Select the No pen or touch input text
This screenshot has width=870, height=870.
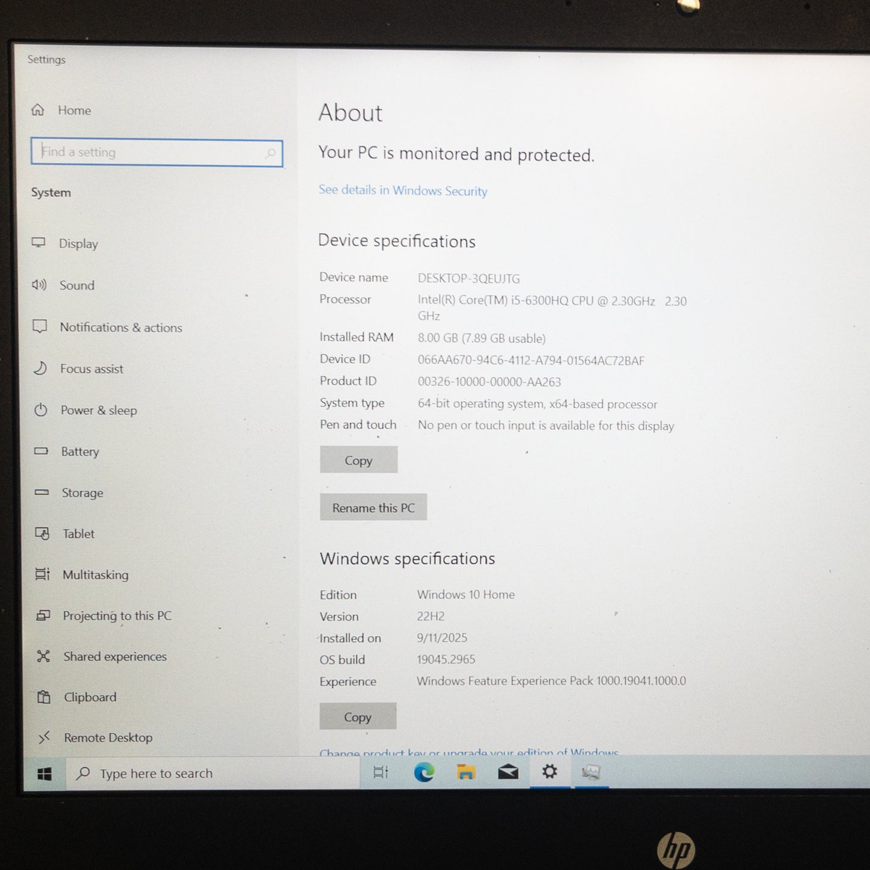click(546, 426)
